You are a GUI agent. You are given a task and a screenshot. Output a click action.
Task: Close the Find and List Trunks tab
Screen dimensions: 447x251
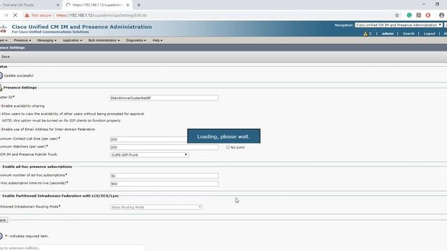tap(58, 5)
